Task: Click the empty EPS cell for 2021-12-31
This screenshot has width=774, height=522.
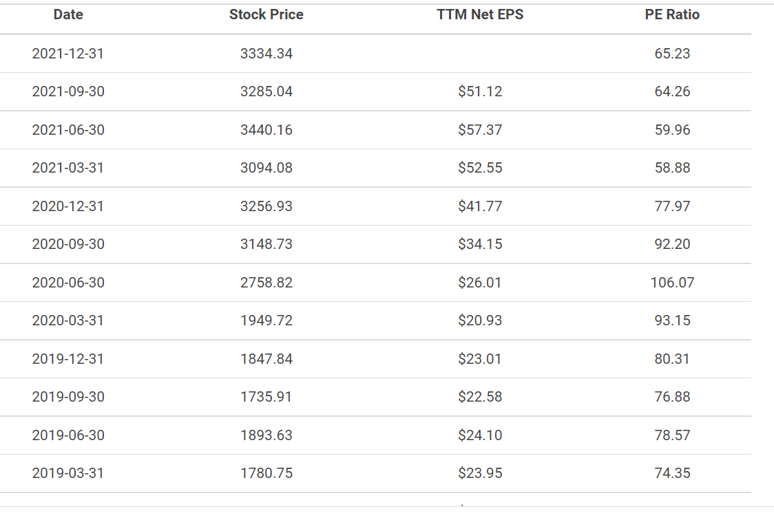Action: [x=480, y=53]
